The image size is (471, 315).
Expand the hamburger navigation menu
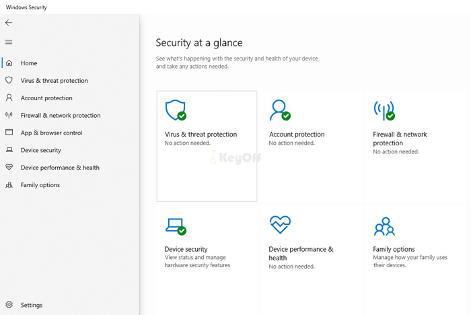click(x=9, y=42)
